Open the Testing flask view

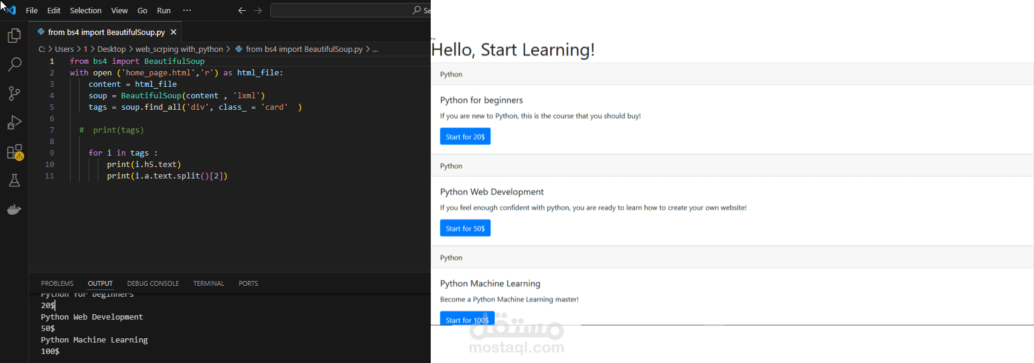(x=14, y=180)
